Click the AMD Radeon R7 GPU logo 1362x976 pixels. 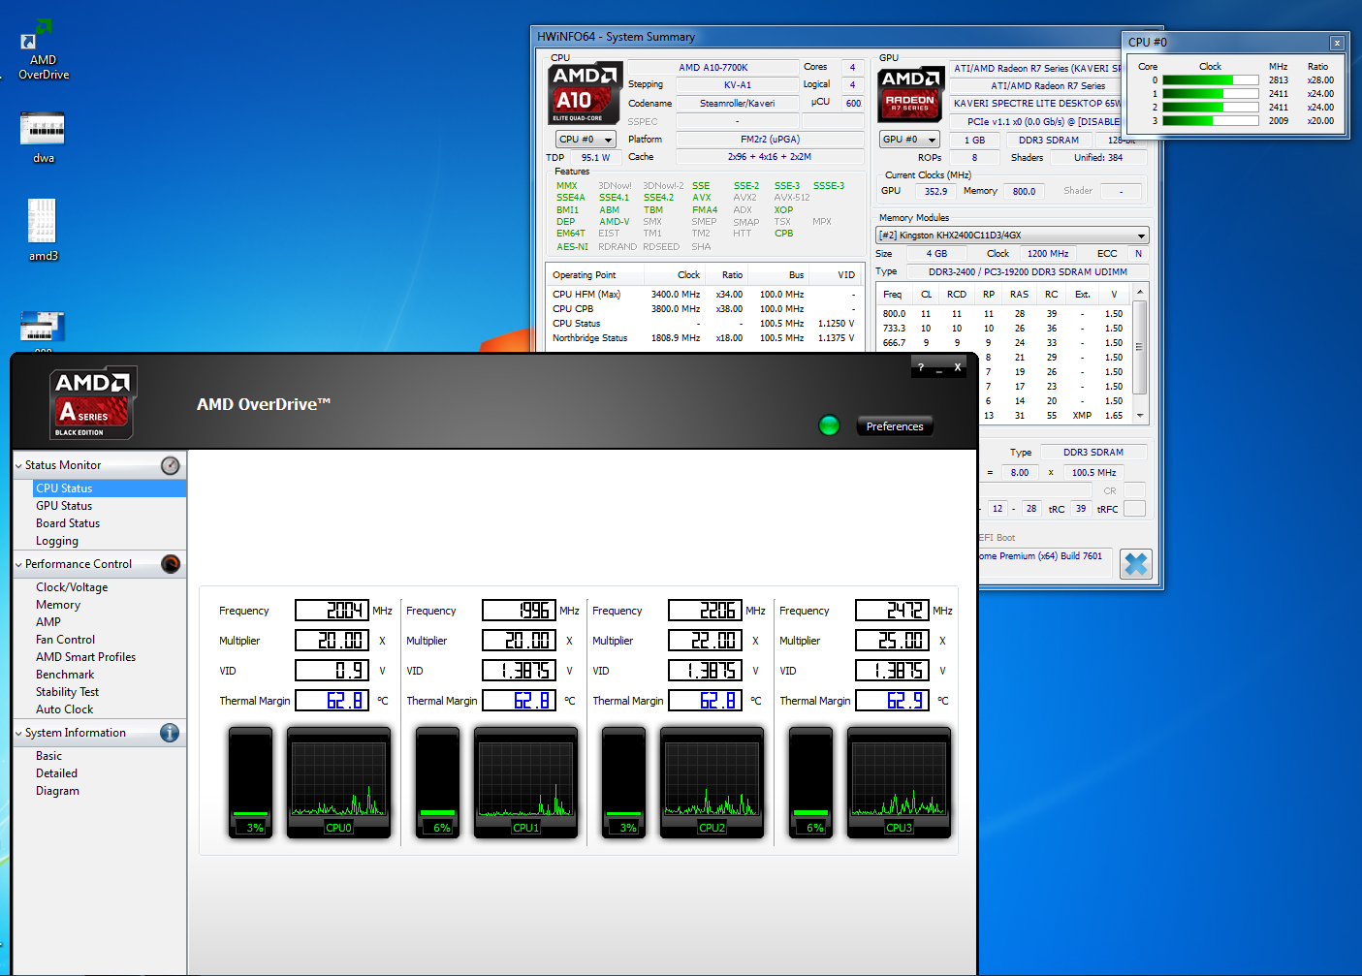click(x=911, y=94)
